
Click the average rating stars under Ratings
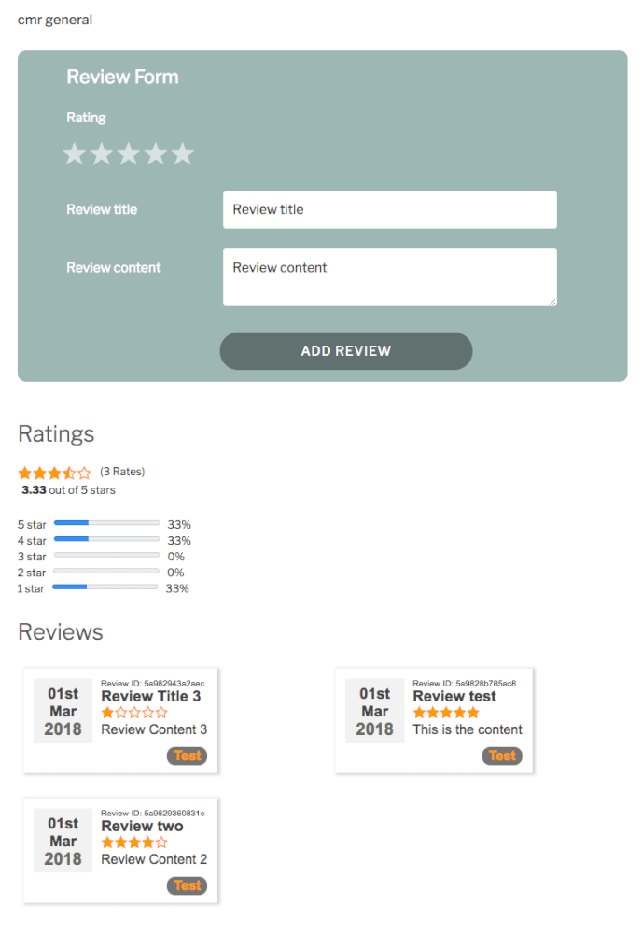(55, 473)
